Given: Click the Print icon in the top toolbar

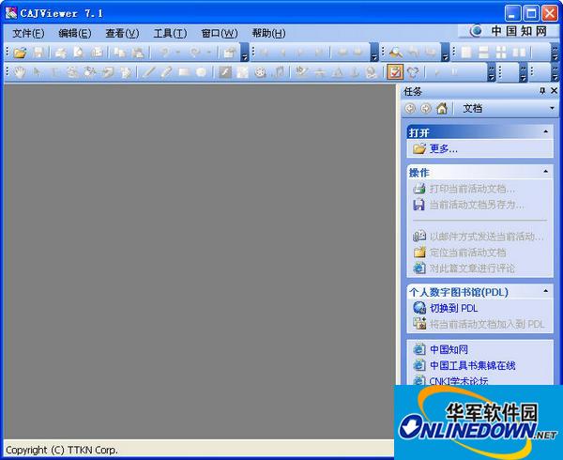Looking at the screenshot, I should coord(60,53).
